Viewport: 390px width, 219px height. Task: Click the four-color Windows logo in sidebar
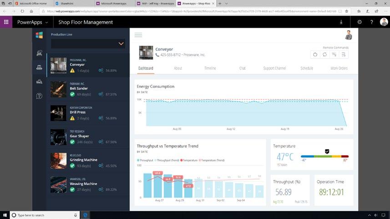(x=39, y=35)
